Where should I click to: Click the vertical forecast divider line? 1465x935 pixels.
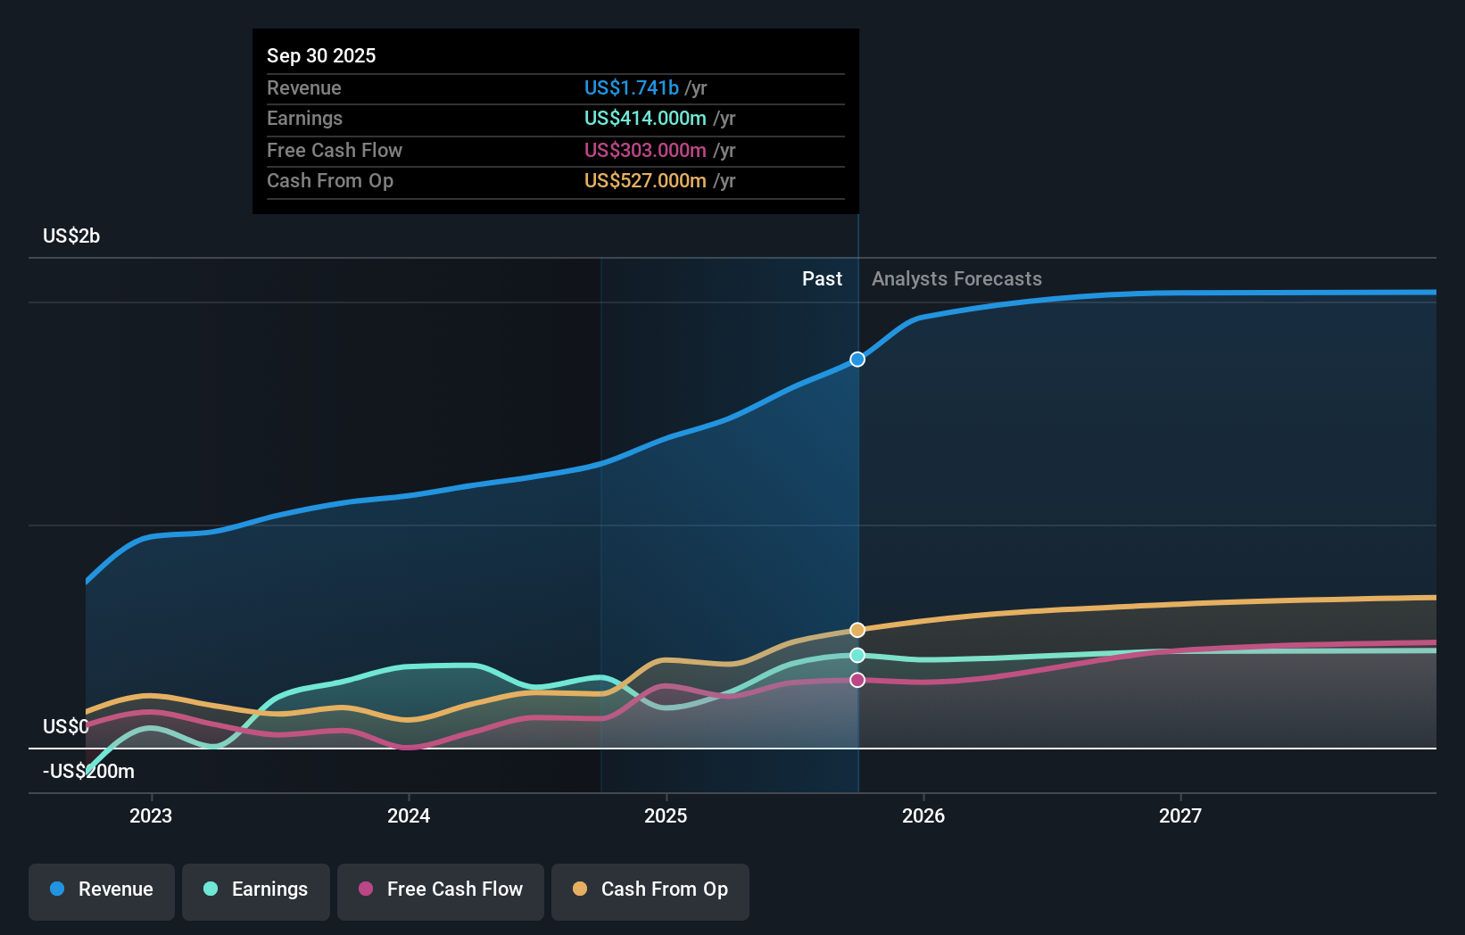pos(857,500)
